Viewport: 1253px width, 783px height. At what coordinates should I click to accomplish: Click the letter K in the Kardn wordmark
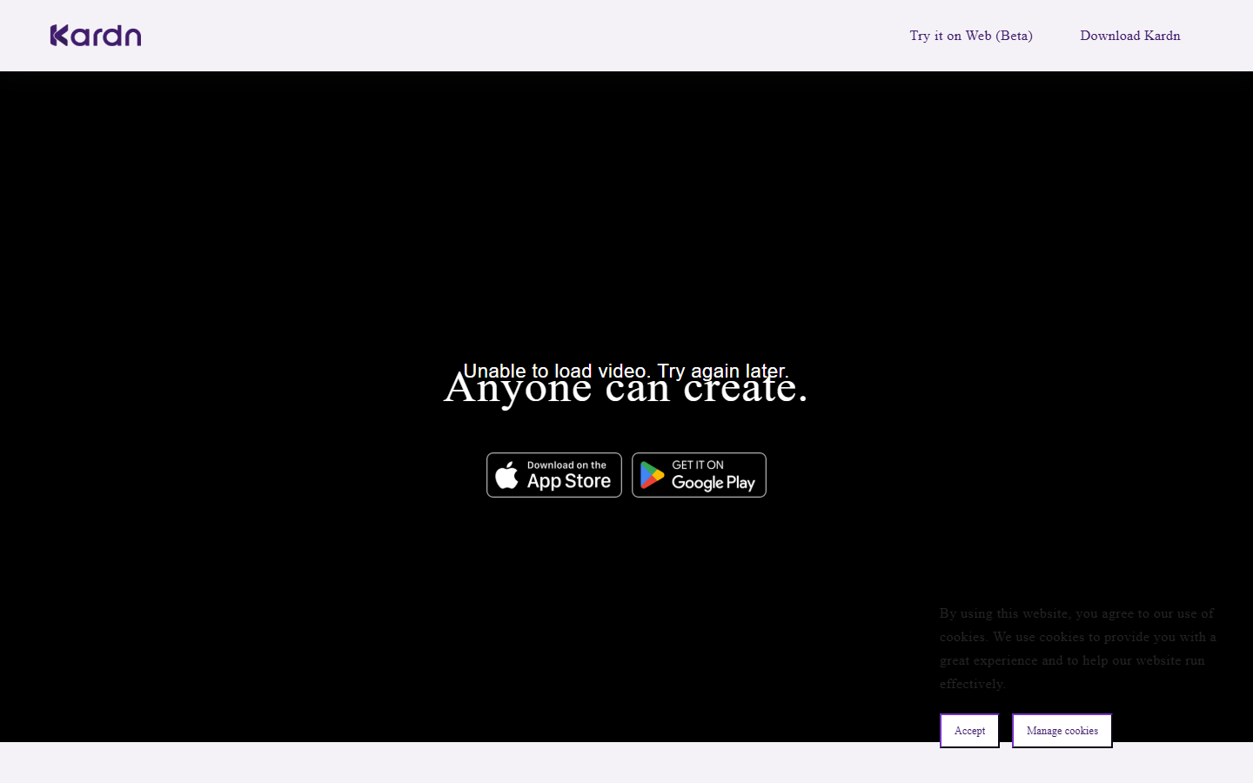click(x=59, y=36)
